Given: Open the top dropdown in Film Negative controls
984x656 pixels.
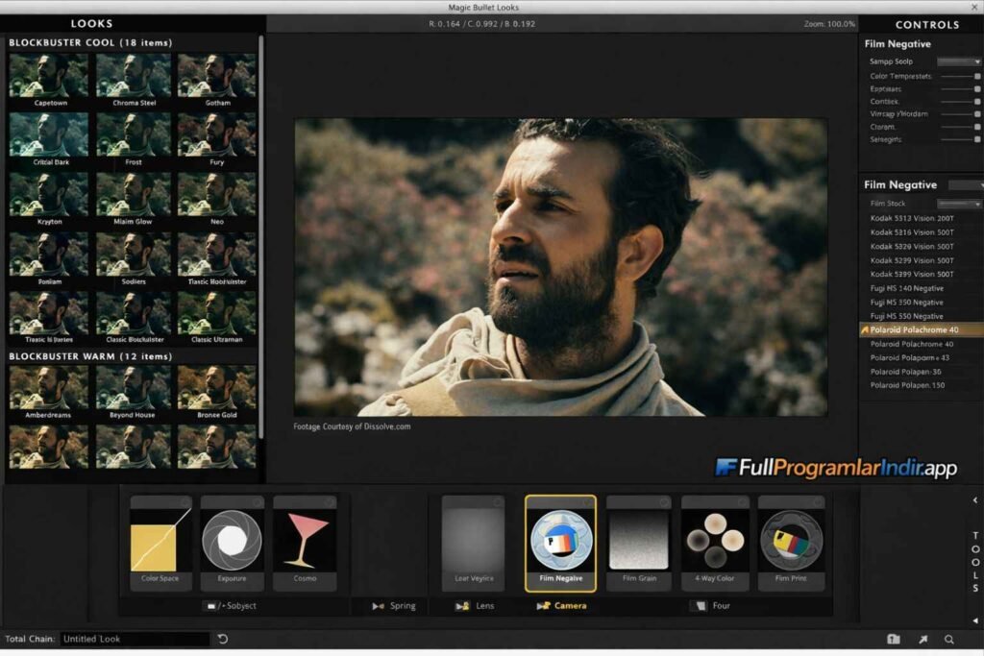Looking at the screenshot, I should [961, 61].
